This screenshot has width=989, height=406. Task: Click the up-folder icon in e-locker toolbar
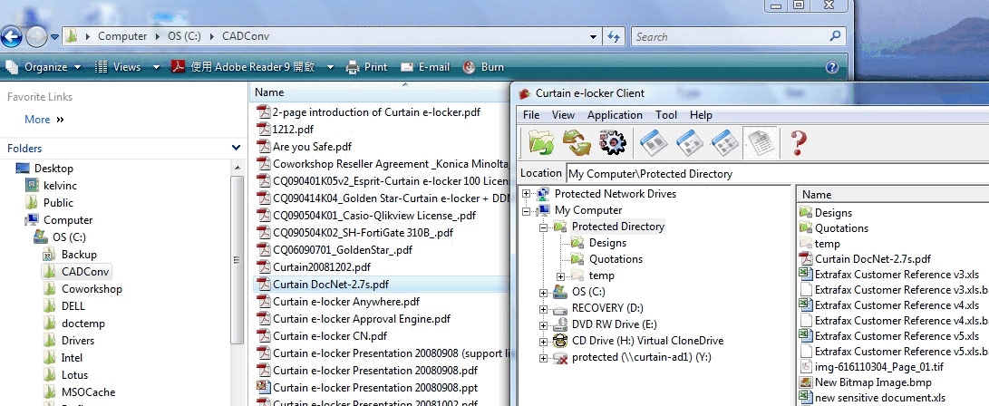(542, 142)
